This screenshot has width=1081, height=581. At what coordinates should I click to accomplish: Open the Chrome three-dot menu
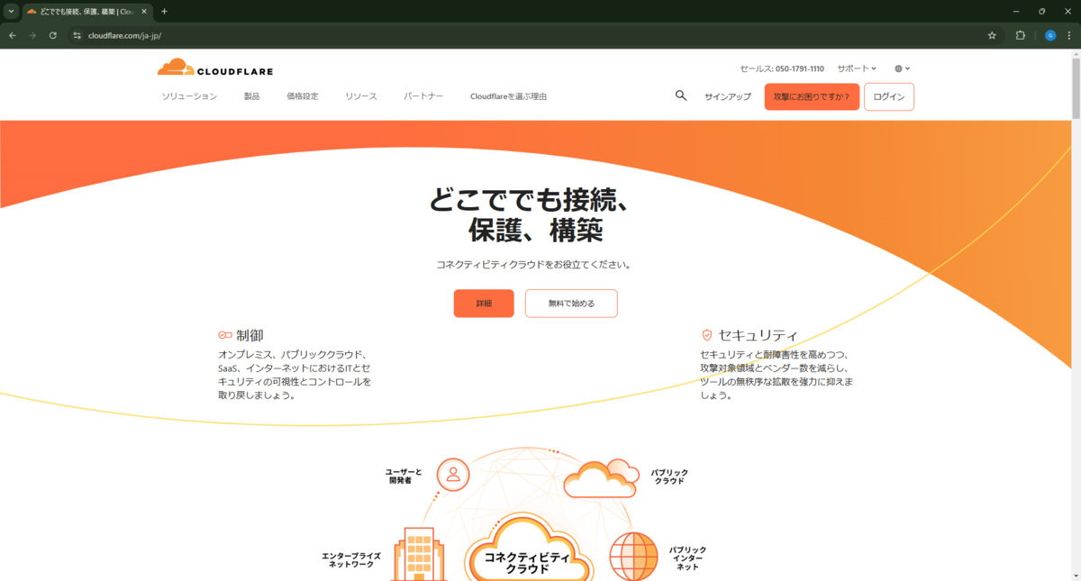pos(1069,35)
